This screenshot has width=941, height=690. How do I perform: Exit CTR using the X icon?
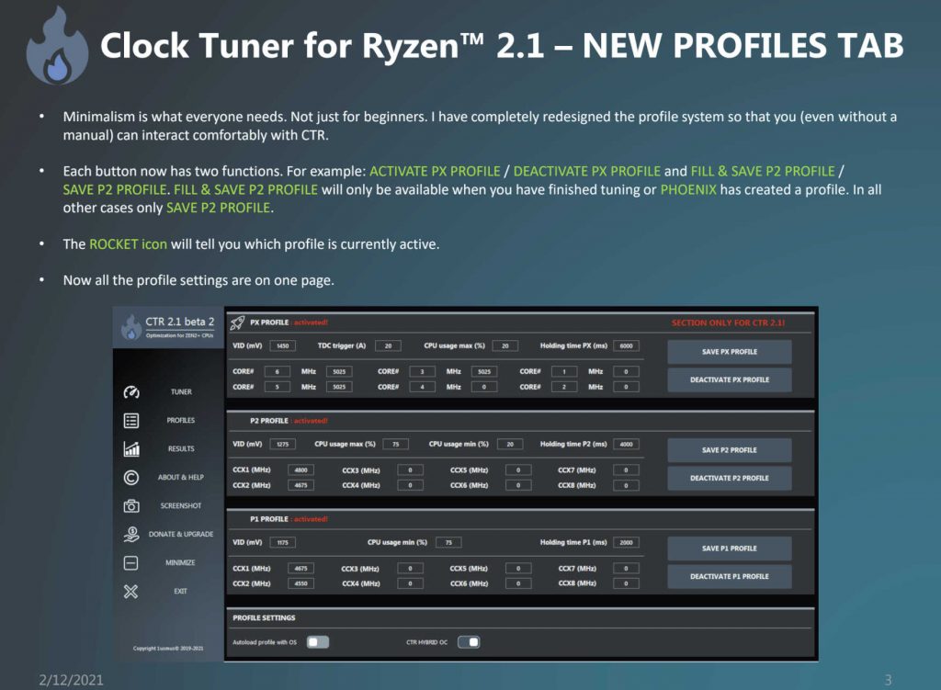131,591
